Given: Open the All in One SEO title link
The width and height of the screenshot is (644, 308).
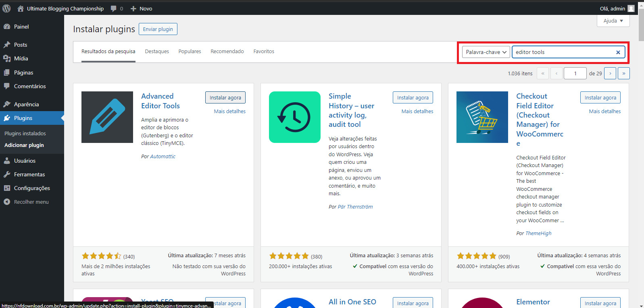Looking at the screenshot, I should 352,302.
